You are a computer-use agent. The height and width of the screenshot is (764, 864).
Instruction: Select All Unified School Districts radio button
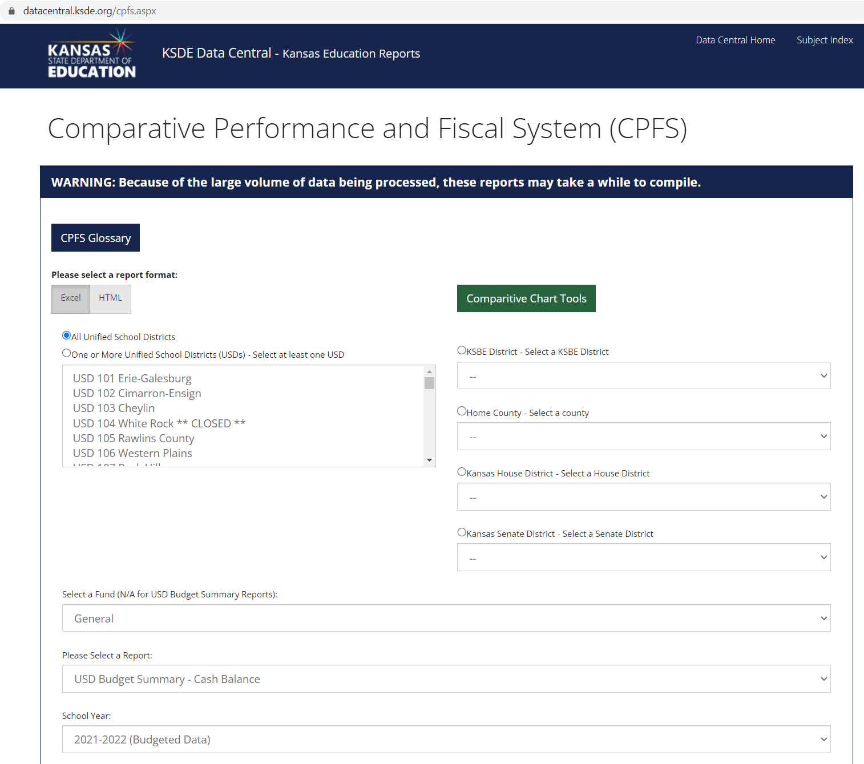(66, 335)
